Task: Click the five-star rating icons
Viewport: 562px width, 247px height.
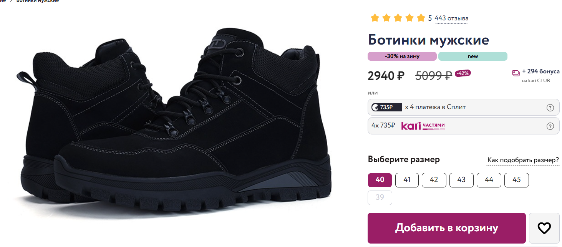Action: pyautogui.click(x=398, y=18)
